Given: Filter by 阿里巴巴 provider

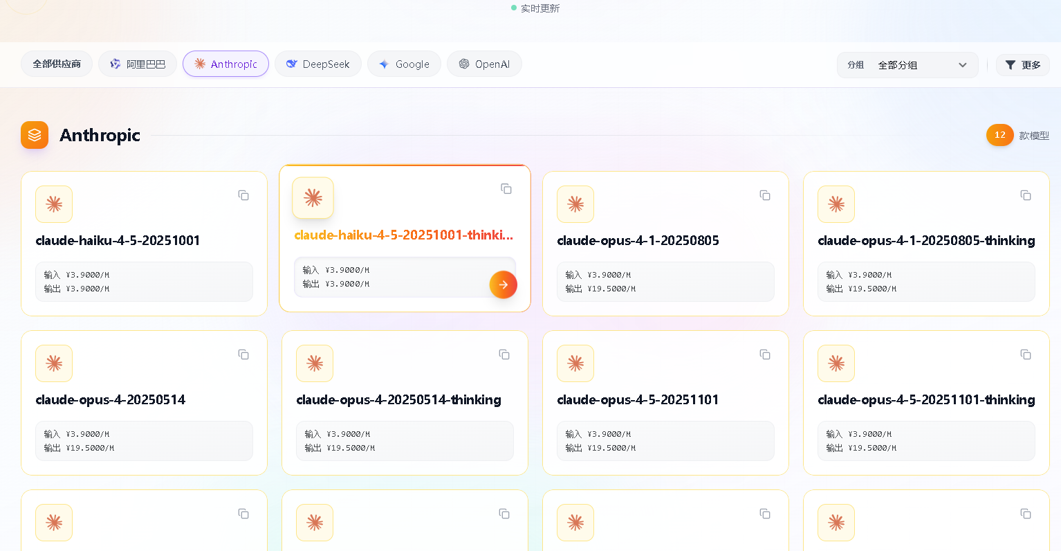Looking at the screenshot, I should click(138, 64).
